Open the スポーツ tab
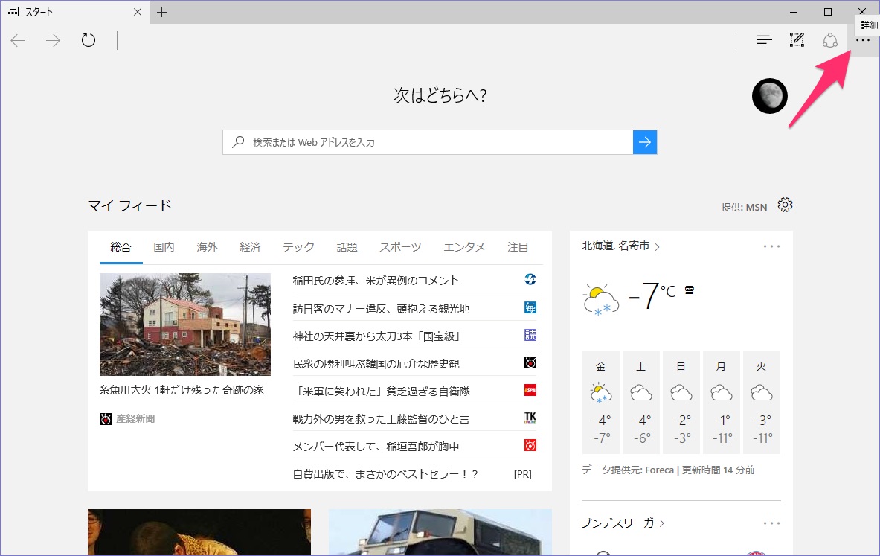Image resolution: width=880 pixels, height=556 pixels. [400, 247]
